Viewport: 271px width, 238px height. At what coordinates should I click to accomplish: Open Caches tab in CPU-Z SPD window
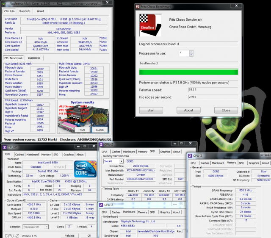116,152
